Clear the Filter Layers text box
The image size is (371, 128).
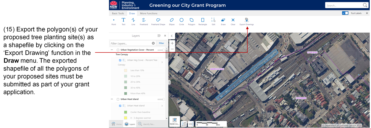pyautogui.click(x=153, y=43)
